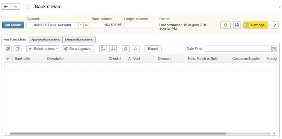Click the 8400000 Bank Account field
Viewport: 282px width, 139px height.
click(x=53, y=25)
